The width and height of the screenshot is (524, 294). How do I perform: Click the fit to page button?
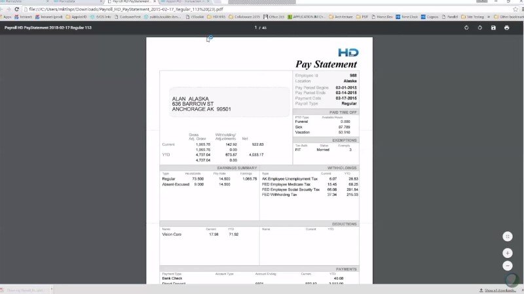point(507,237)
